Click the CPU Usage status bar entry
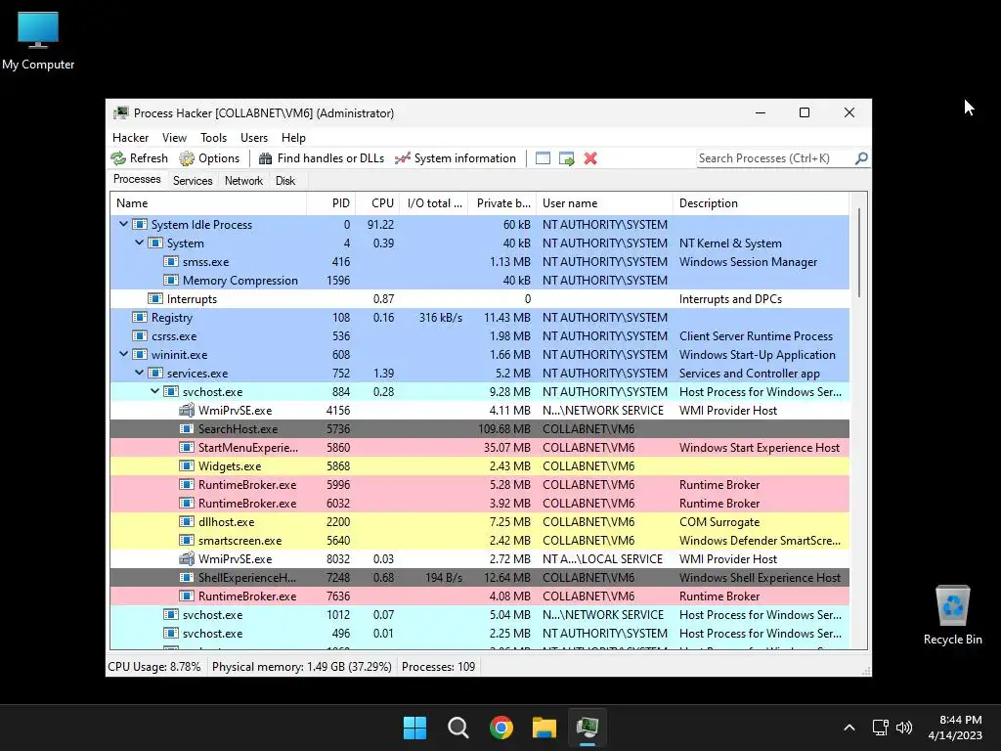Image resolution: width=1001 pixels, height=751 pixels. (154, 667)
